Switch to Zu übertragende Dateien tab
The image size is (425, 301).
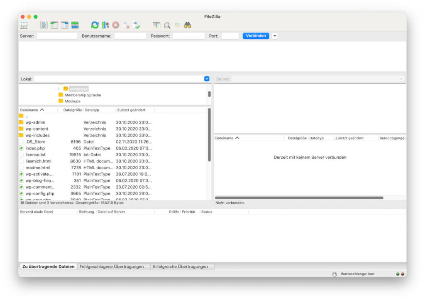(48, 267)
